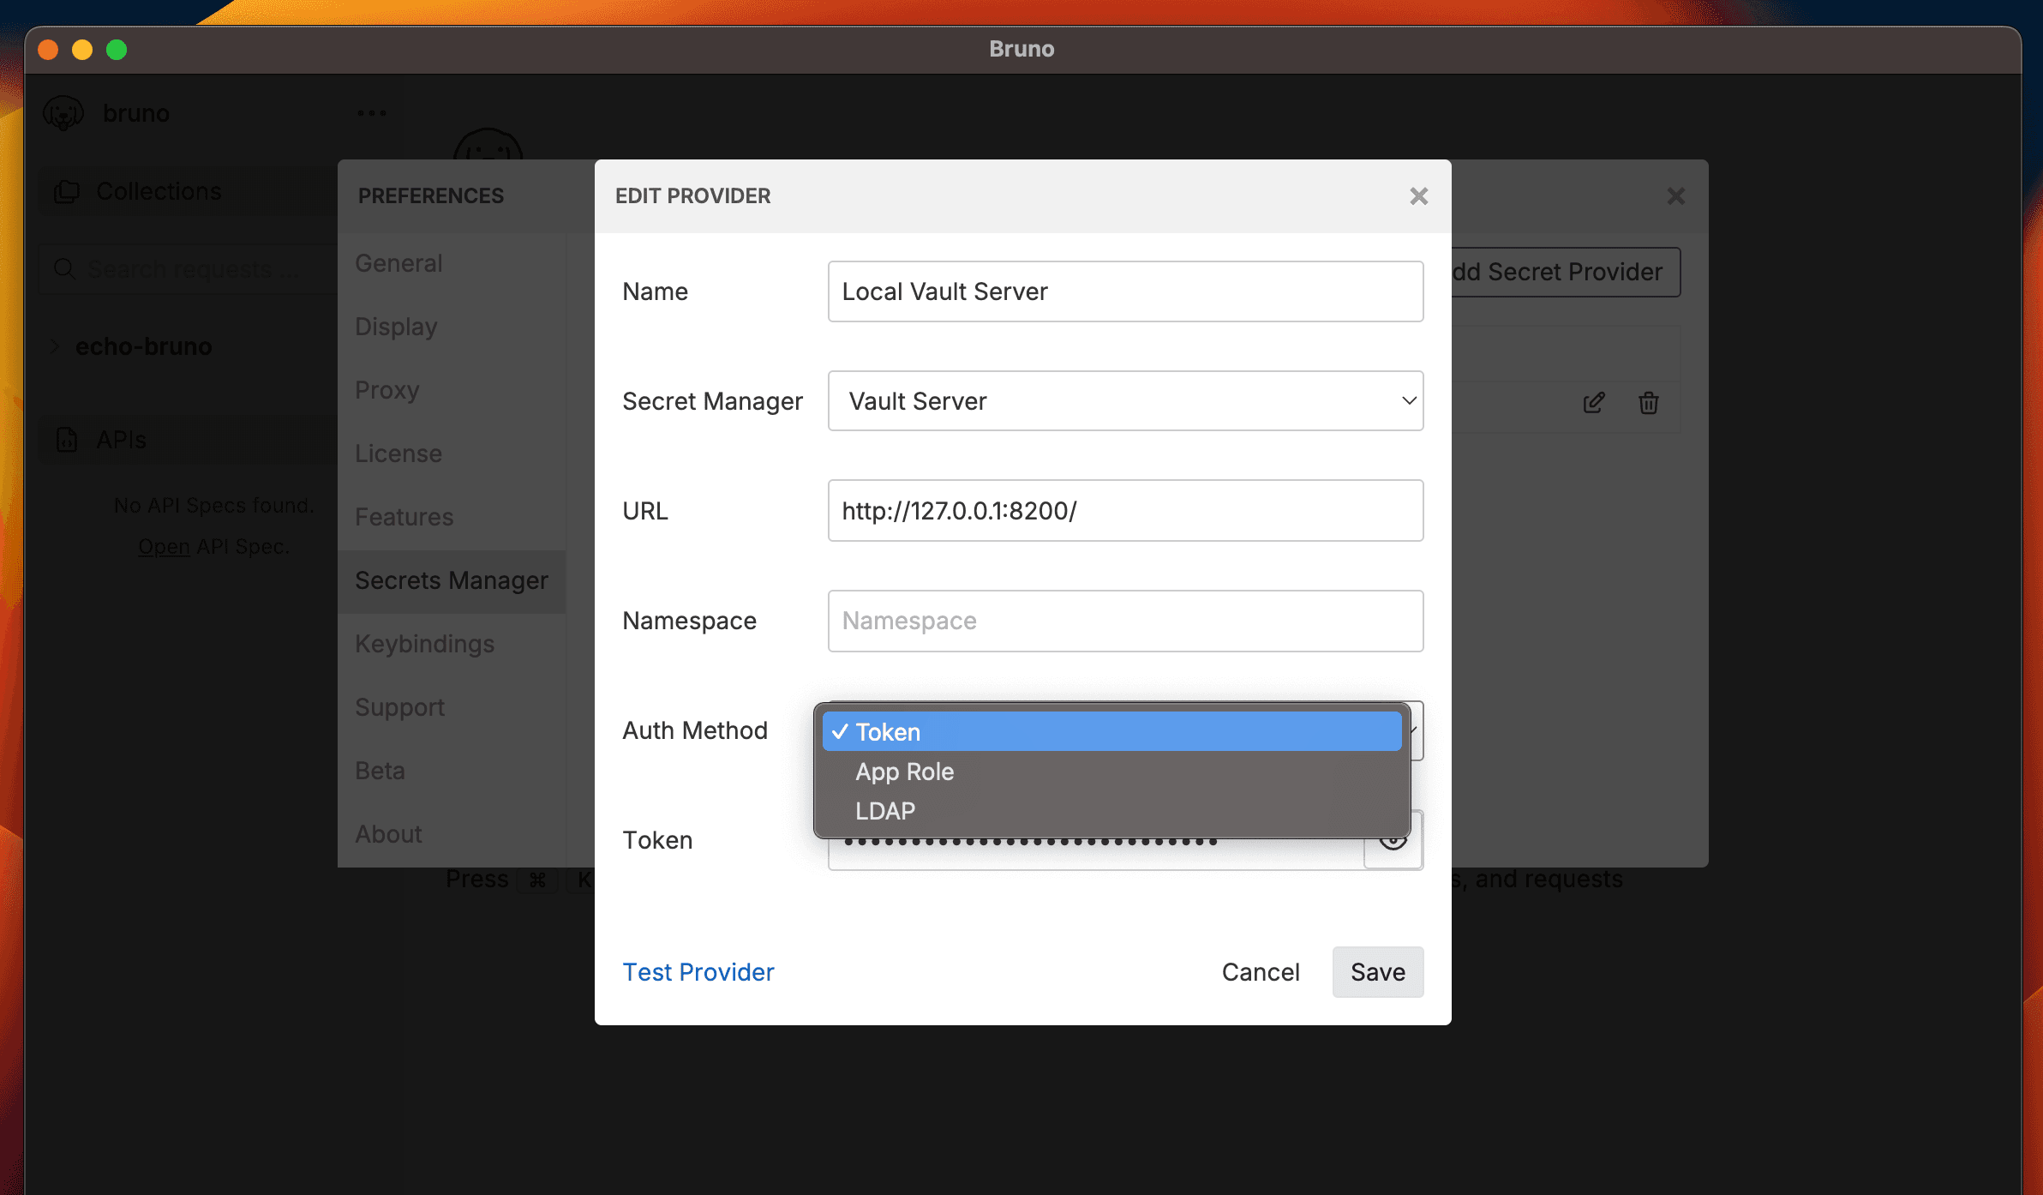Choose App Role from auth dropdown
Image resolution: width=2043 pixels, height=1195 pixels.
click(905, 772)
